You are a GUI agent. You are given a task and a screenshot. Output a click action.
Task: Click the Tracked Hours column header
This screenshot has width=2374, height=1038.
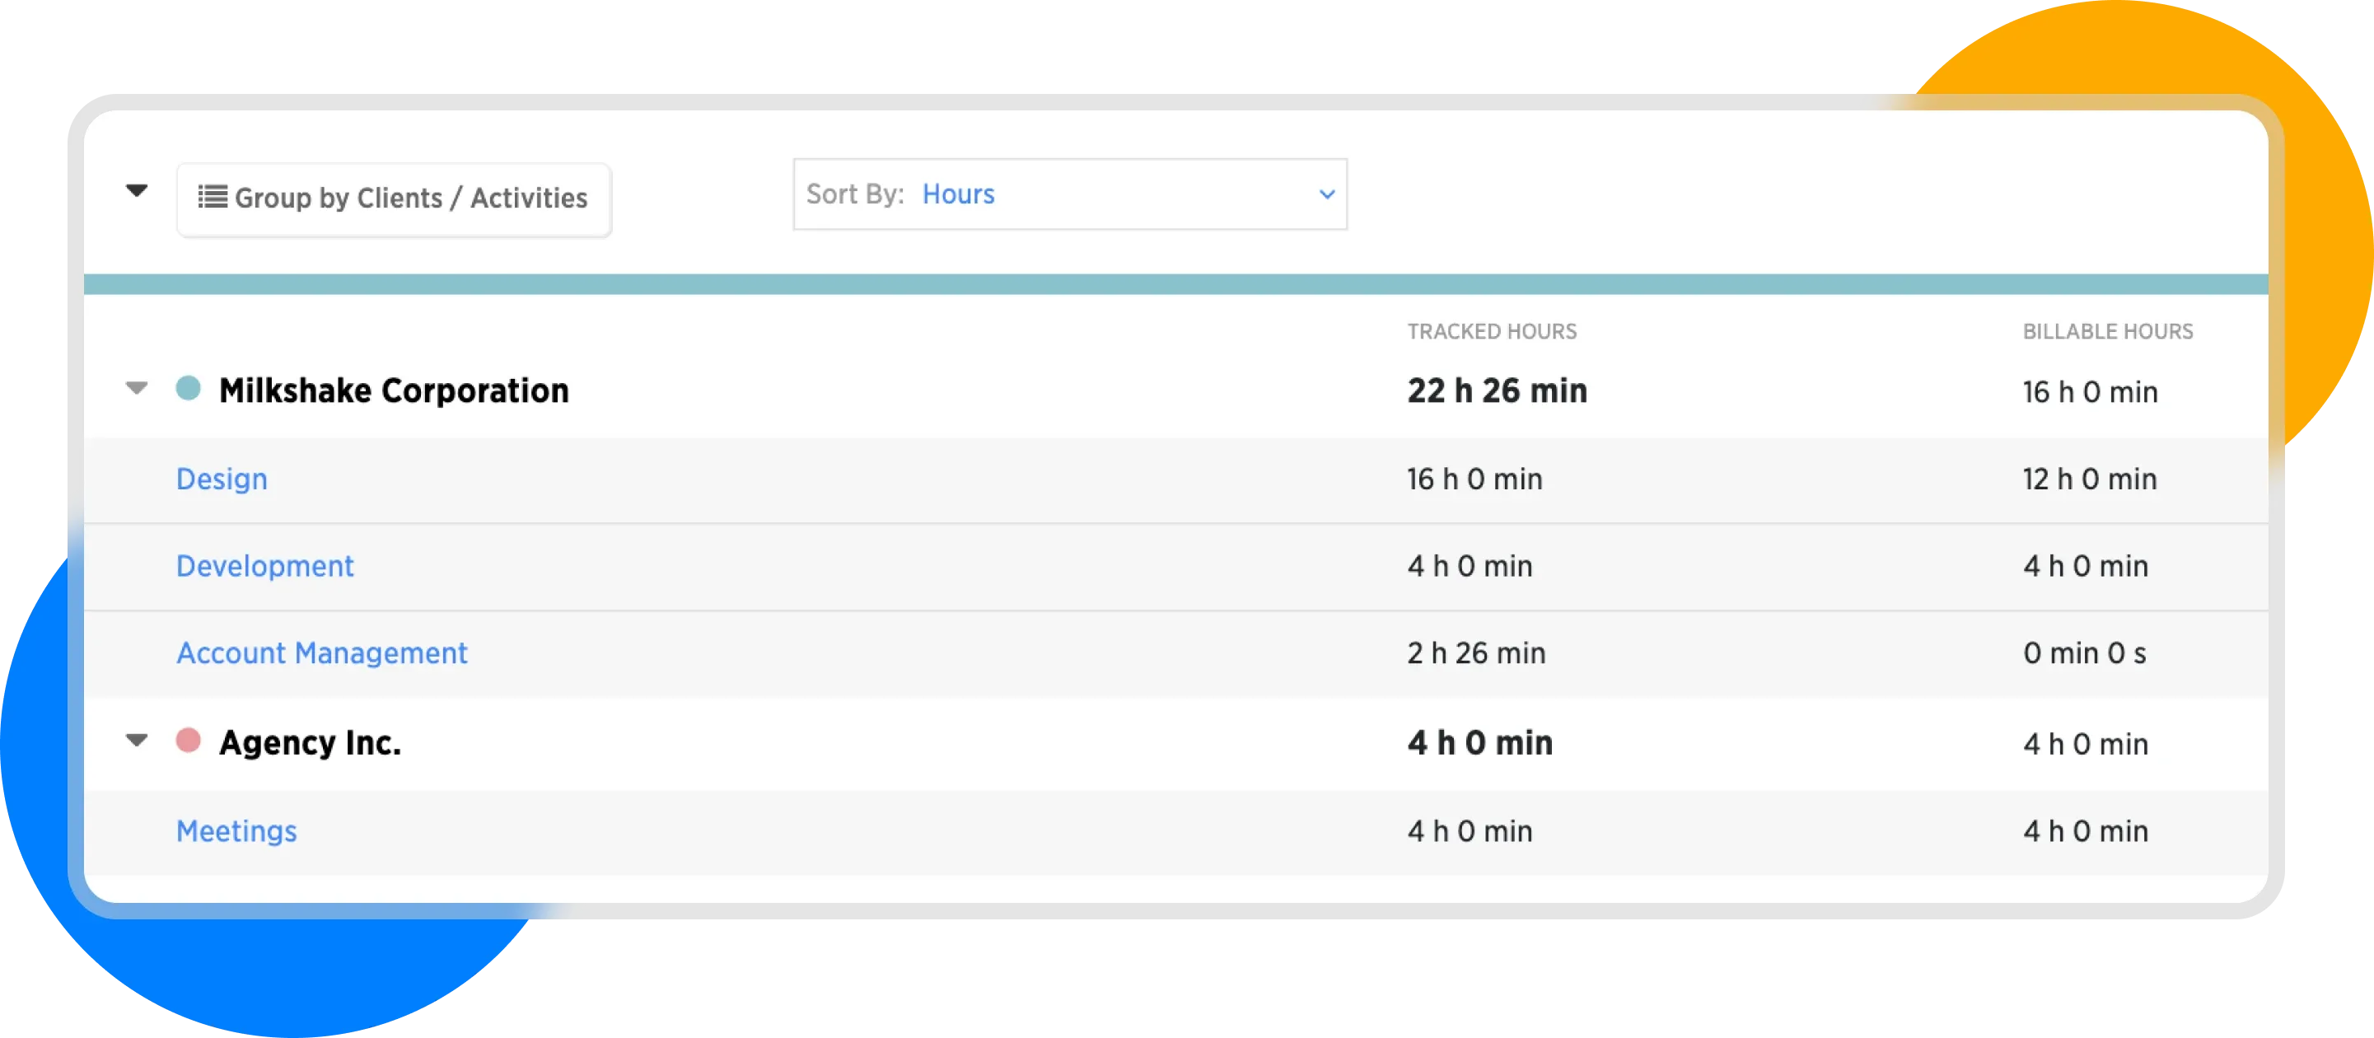tap(1491, 332)
